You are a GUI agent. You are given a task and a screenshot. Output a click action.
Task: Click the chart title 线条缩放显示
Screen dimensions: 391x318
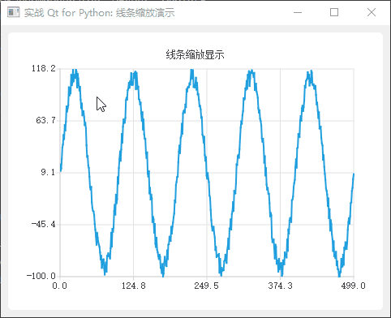point(195,55)
